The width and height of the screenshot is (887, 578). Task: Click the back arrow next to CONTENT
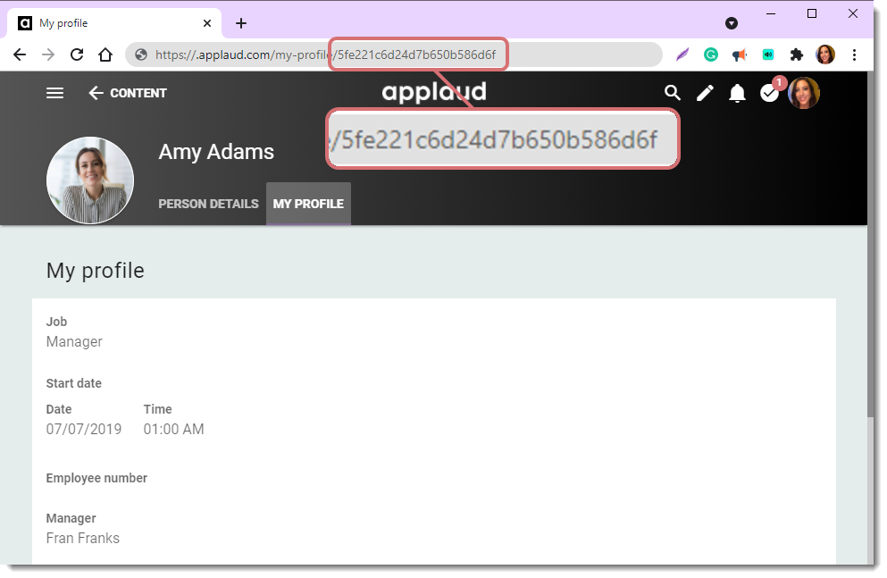point(96,93)
